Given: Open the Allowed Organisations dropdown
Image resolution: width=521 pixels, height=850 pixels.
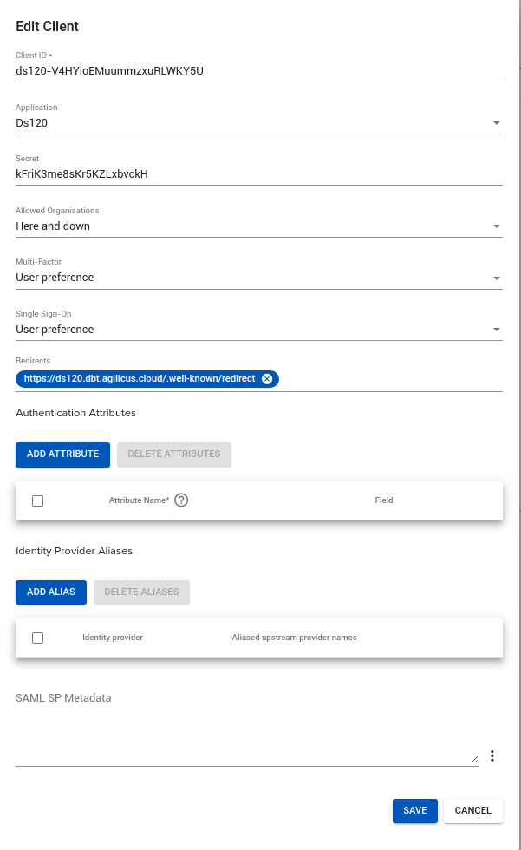Looking at the screenshot, I should [x=496, y=226].
